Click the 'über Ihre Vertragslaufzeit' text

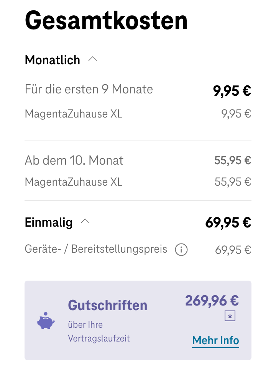tap(99, 332)
